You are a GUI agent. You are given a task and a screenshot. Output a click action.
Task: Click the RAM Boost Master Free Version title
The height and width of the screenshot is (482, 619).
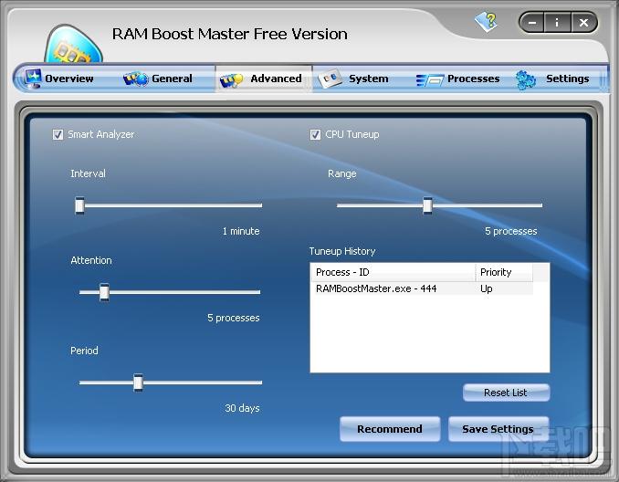coord(230,34)
